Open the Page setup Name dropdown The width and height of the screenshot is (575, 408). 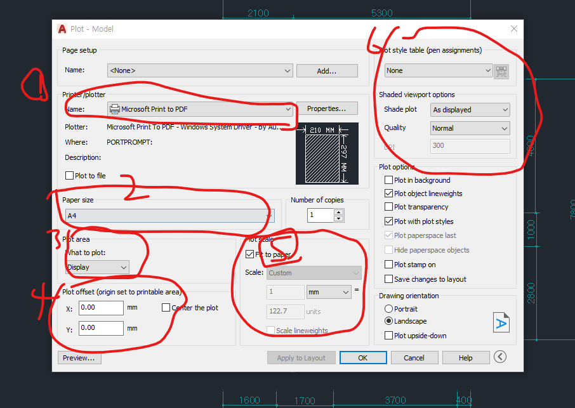(x=200, y=70)
